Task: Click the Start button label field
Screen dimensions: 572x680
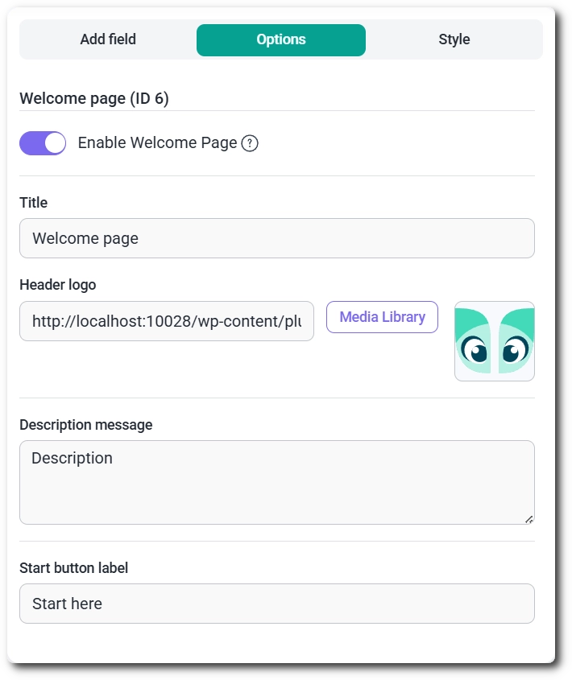Action: tap(277, 604)
